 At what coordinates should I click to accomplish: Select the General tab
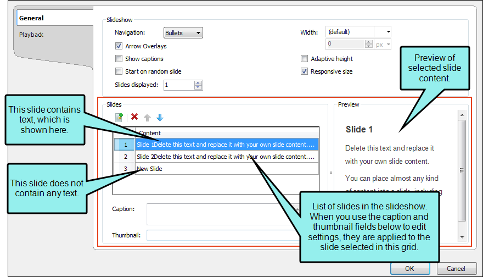click(31, 18)
